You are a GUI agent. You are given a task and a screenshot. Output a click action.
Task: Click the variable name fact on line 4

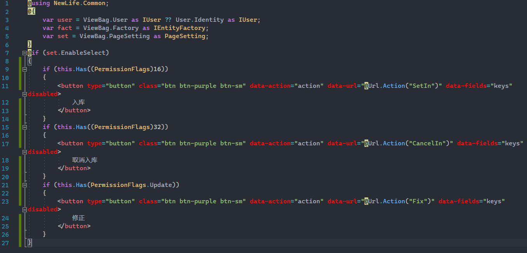click(65, 28)
